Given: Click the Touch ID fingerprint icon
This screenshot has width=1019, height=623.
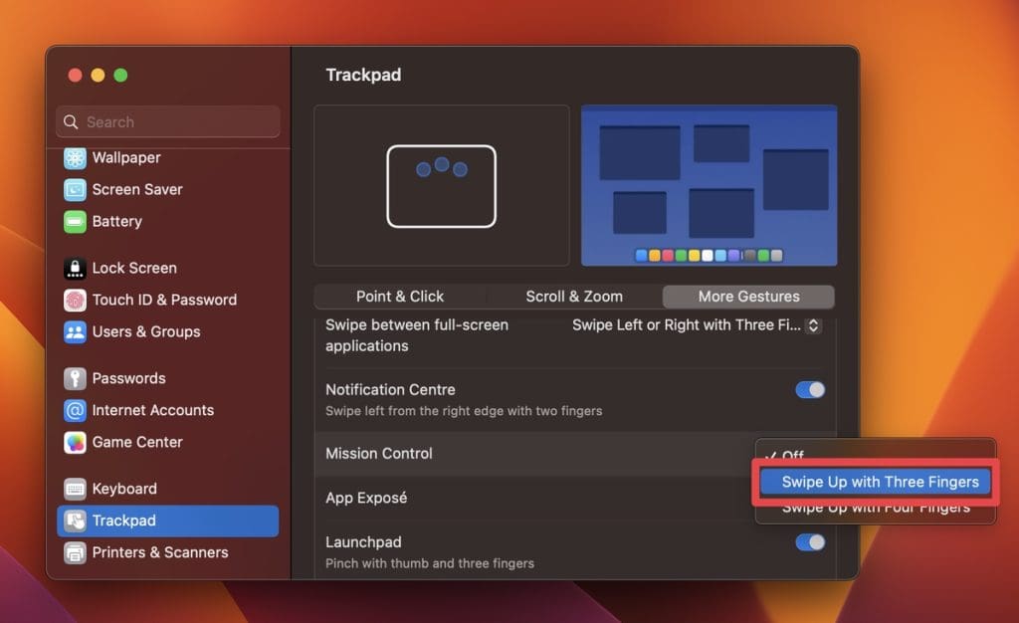Looking at the screenshot, I should pos(75,301).
